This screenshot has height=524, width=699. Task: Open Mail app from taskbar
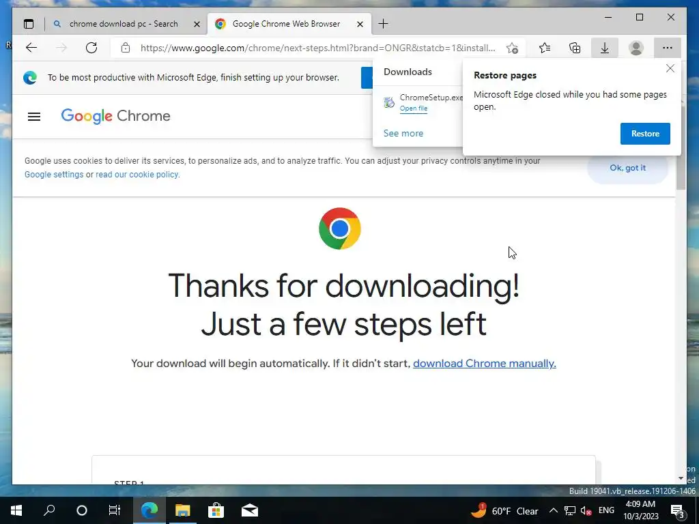click(x=250, y=510)
